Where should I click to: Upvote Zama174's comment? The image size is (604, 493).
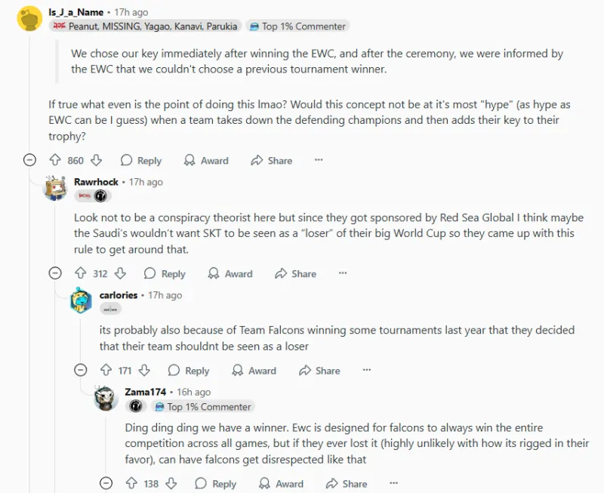[131, 483]
